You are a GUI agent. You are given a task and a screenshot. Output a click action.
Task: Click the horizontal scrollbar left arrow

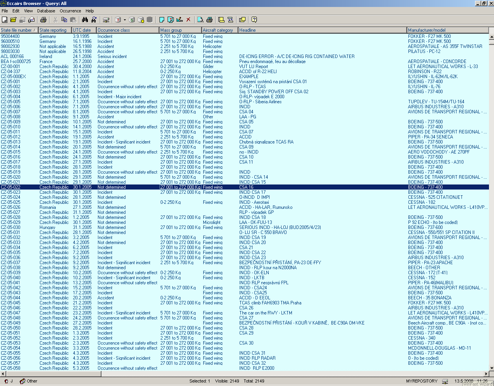click(3, 374)
